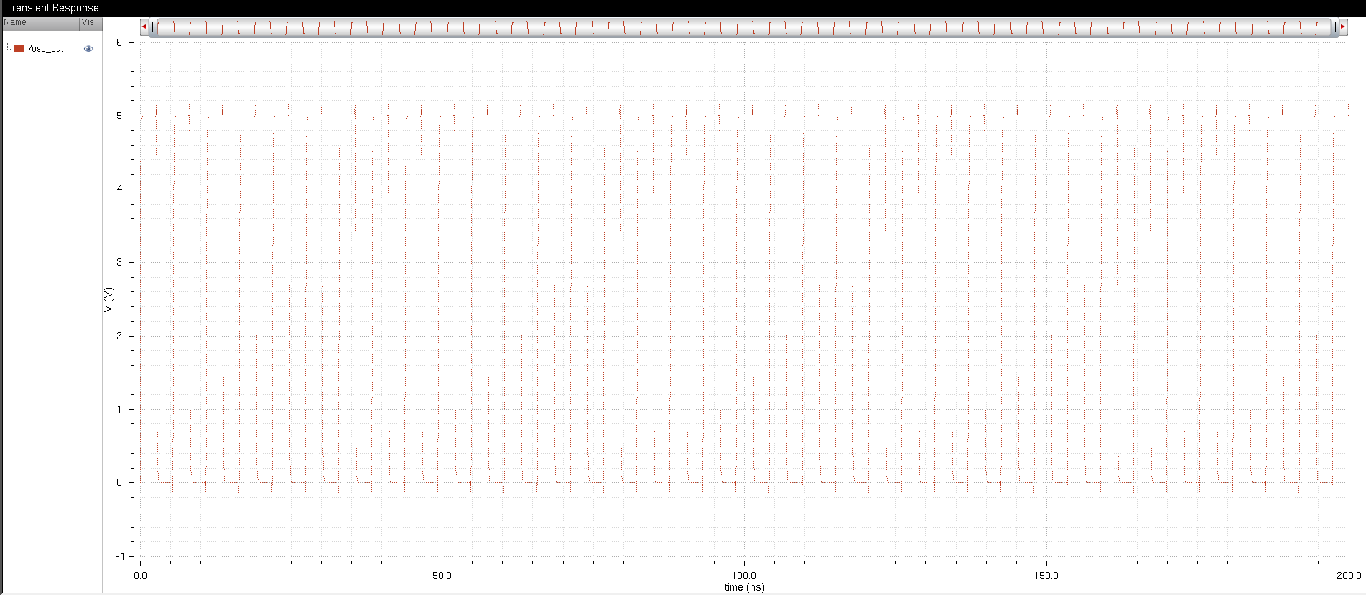Image resolution: width=1366 pixels, height=595 pixels.
Task: Click the 50.0 tick label on time axis
Action: [x=442, y=576]
